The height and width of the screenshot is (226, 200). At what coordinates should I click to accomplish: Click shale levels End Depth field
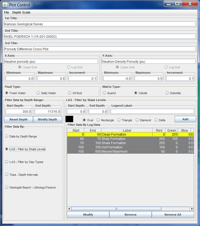(98, 112)
